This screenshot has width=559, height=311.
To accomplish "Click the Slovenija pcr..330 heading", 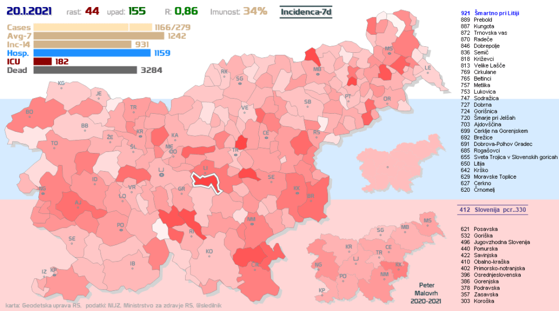I will [492, 209].
